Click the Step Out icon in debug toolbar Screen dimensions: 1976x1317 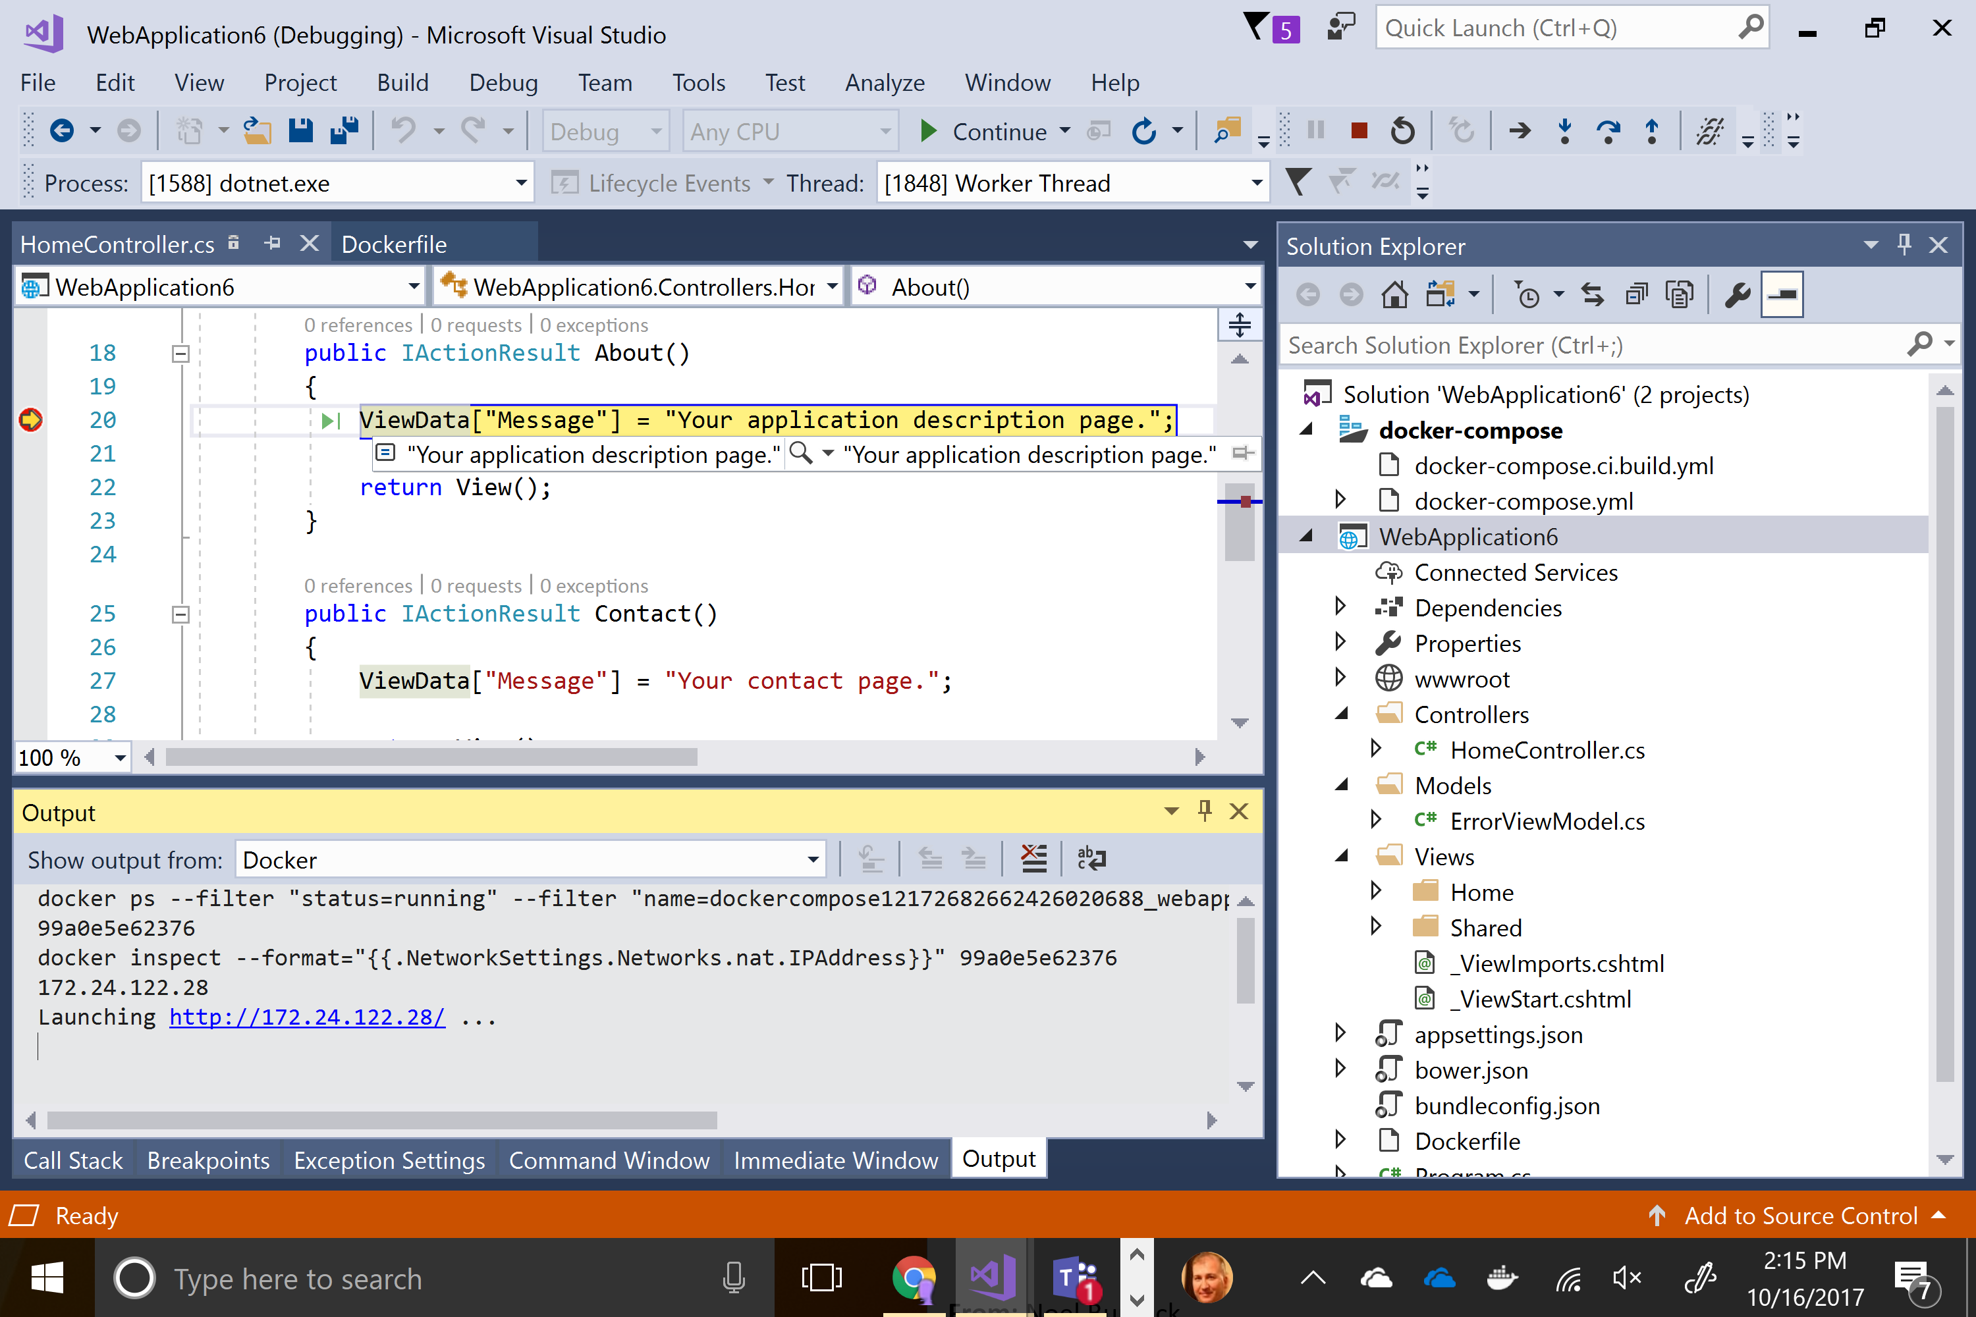pyautogui.click(x=1649, y=132)
